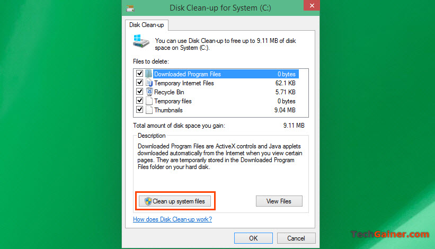Dismiss dialog with Cancel button

(x=296, y=238)
